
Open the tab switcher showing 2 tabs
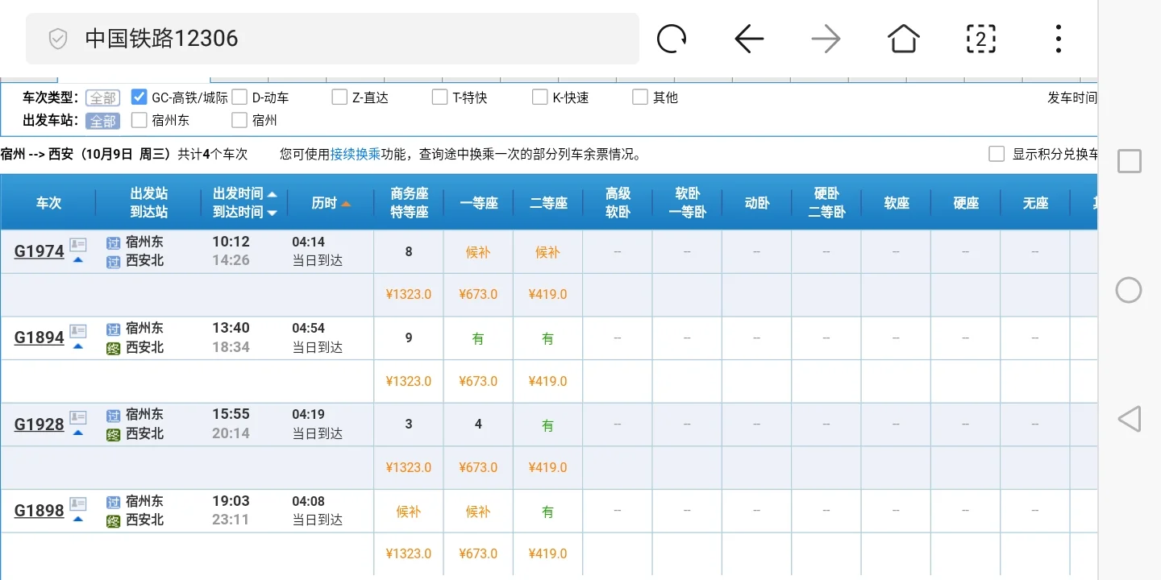pyautogui.click(x=980, y=38)
